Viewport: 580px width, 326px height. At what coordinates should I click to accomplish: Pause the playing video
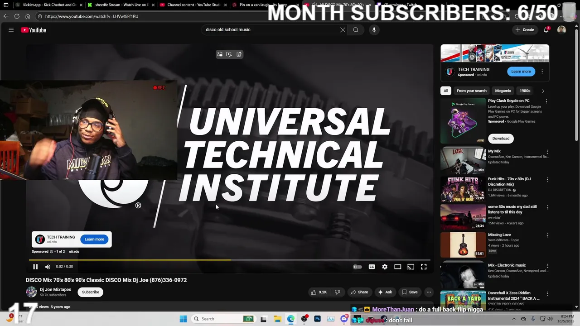[35, 267]
